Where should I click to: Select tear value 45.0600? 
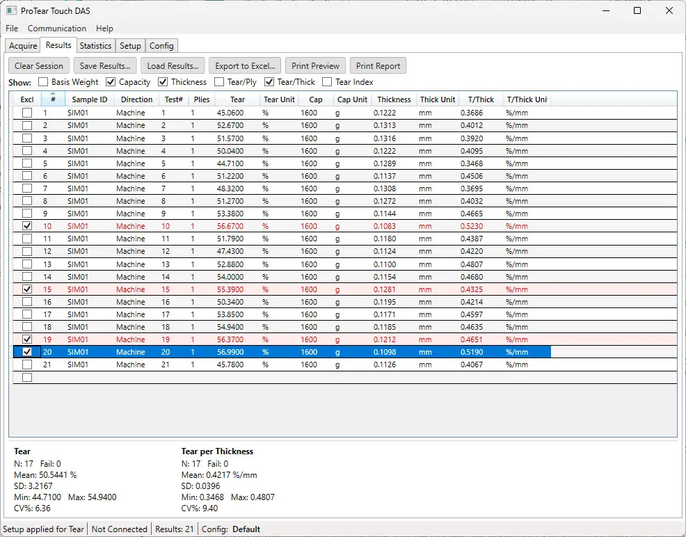coord(230,113)
